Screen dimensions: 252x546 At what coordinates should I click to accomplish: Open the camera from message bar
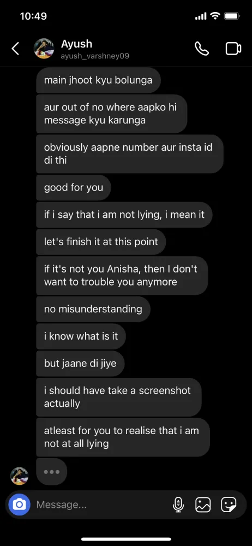coord(20,504)
